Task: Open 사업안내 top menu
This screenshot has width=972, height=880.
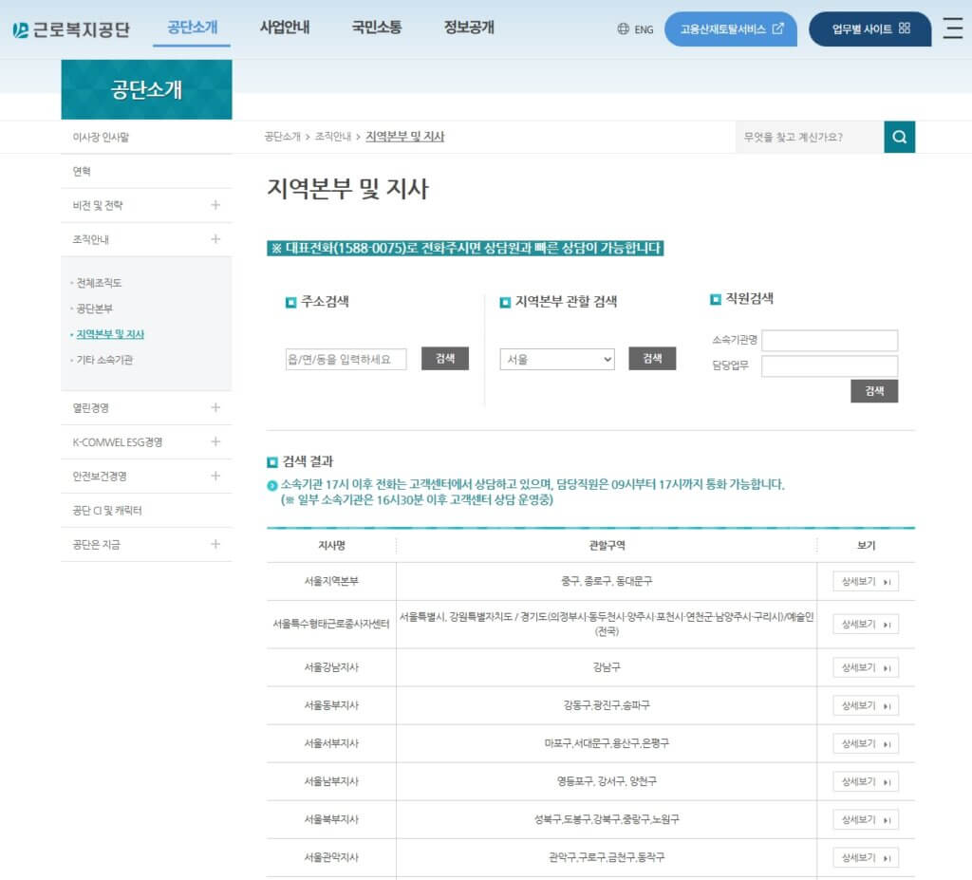Action: click(285, 28)
